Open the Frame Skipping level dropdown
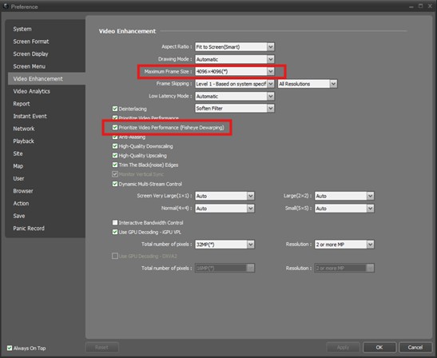437x358 pixels. tap(235, 84)
